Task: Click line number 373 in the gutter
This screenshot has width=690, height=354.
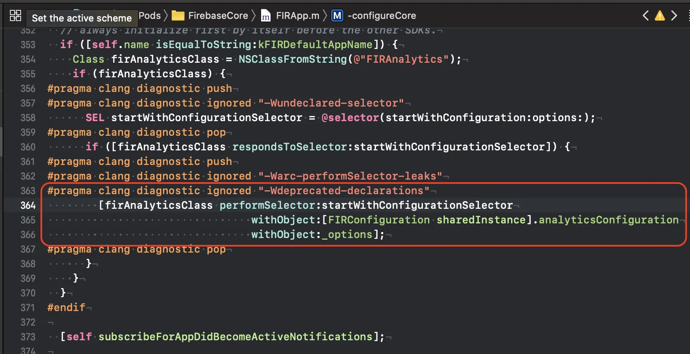Action: pyautogui.click(x=28, y=337)
